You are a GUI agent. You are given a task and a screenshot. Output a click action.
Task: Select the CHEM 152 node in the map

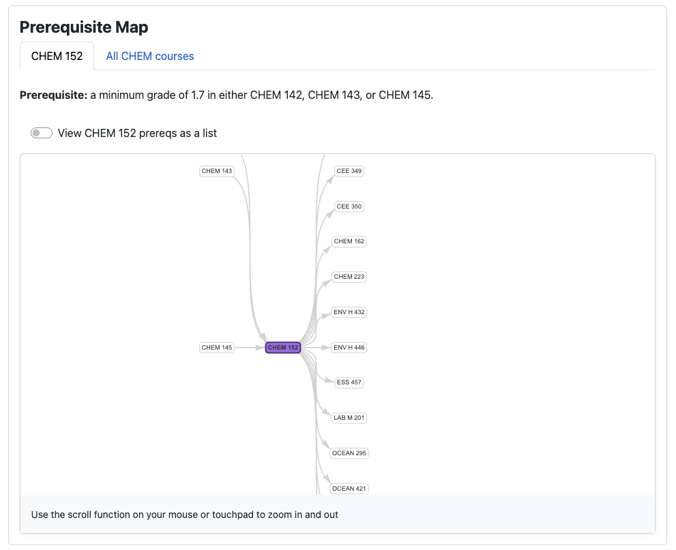point(282,347)
